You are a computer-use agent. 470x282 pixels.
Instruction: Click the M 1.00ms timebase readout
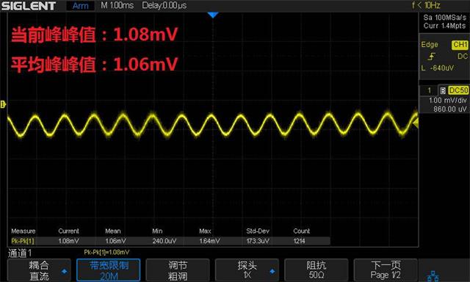[x=117, y=5]
